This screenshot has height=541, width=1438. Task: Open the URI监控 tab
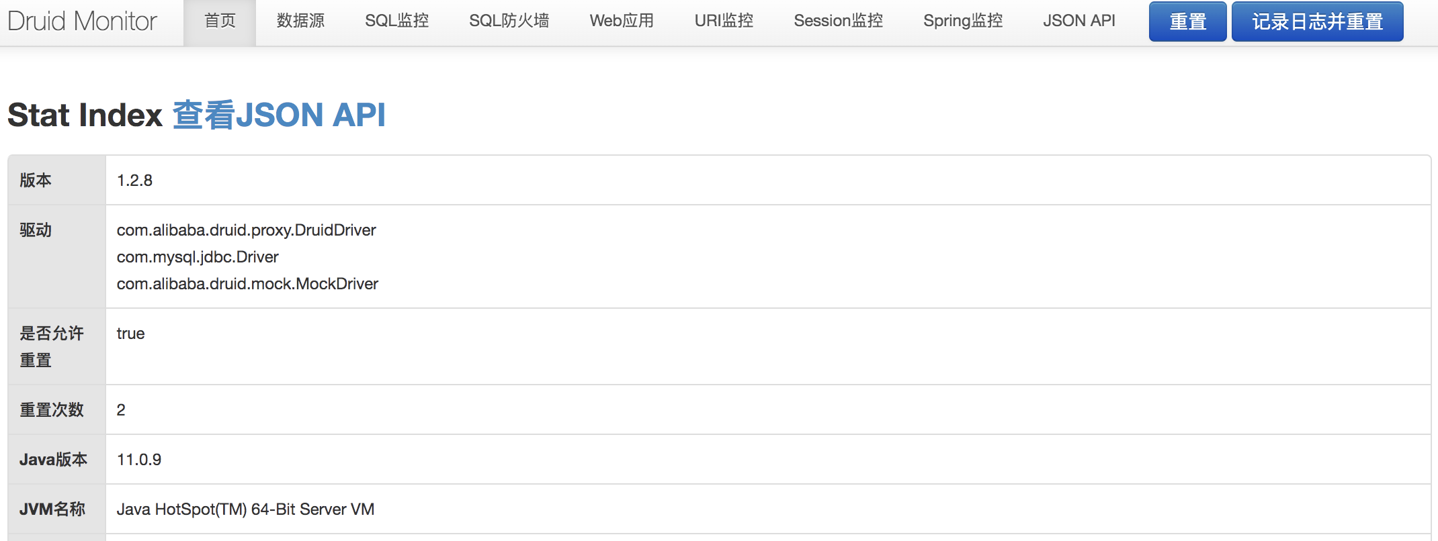tap(724, 21)
